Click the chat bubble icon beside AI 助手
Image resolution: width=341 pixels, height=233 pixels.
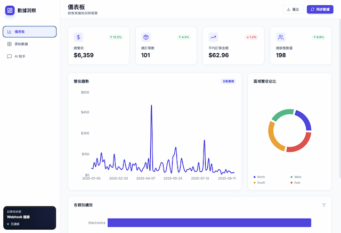[10, 56]
